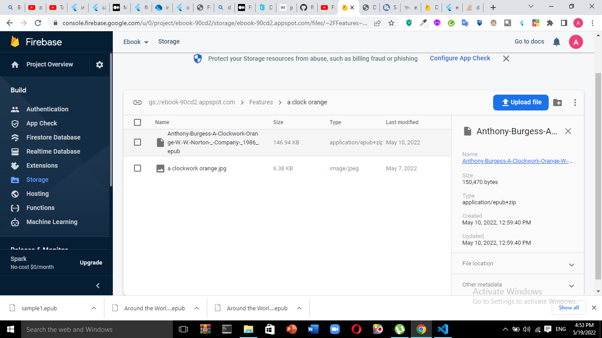Show hidden system tray icons
The image size is (602, 338).
[505, 329]
